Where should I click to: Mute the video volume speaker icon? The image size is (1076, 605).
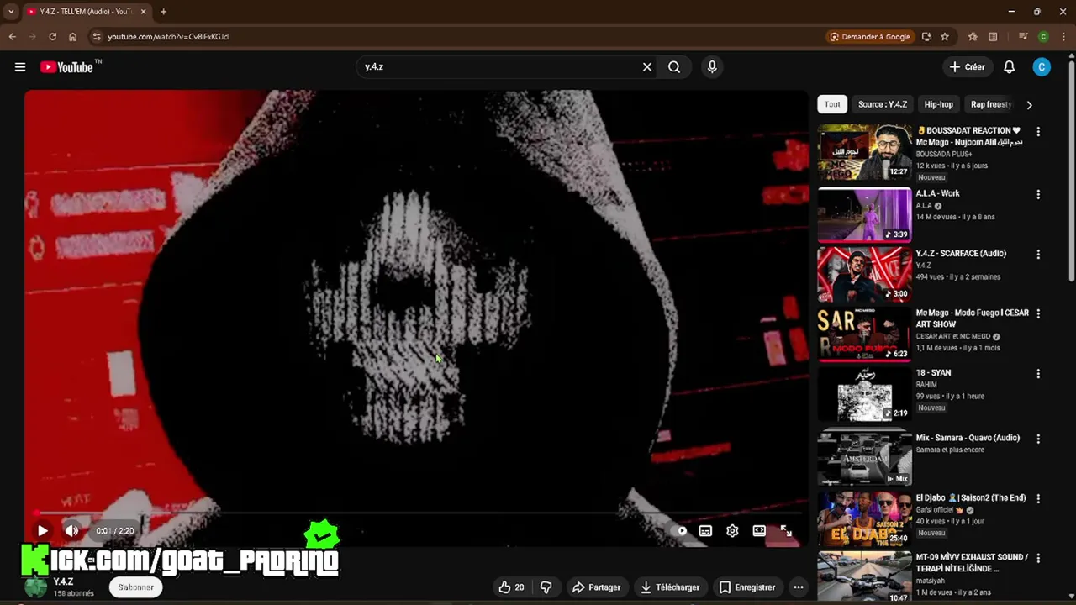coord(72,531)
